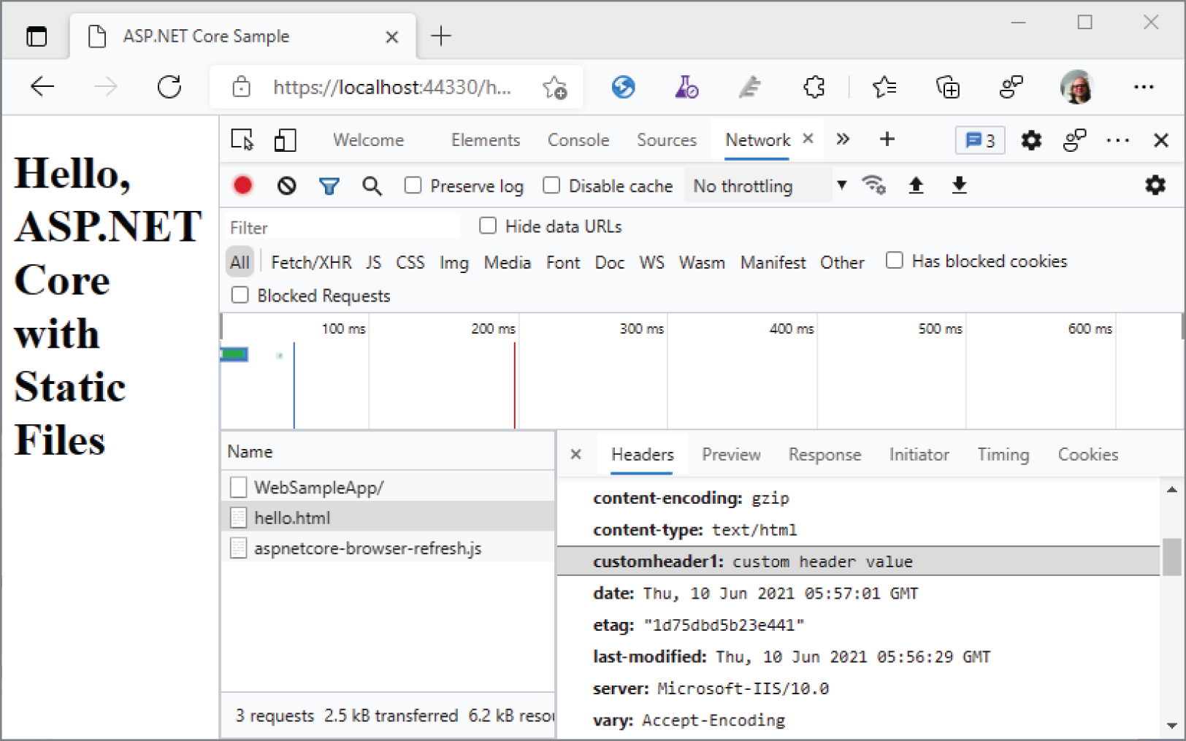Image resolution: width=1186 pixels, height=741 pixels.
Task: Open DevTools settings gear
Action: pos(1031,140)
